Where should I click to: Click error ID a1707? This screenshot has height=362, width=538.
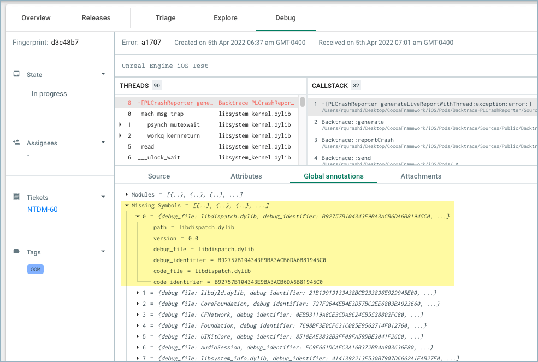coord(151,43)
